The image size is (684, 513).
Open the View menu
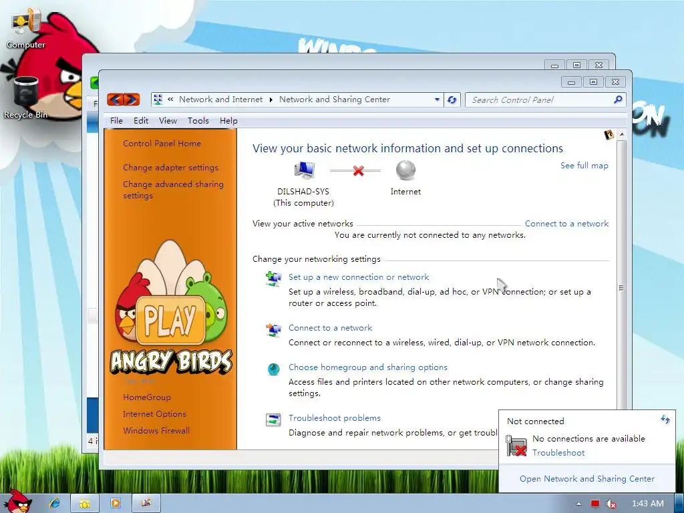(x=168, y=121)
